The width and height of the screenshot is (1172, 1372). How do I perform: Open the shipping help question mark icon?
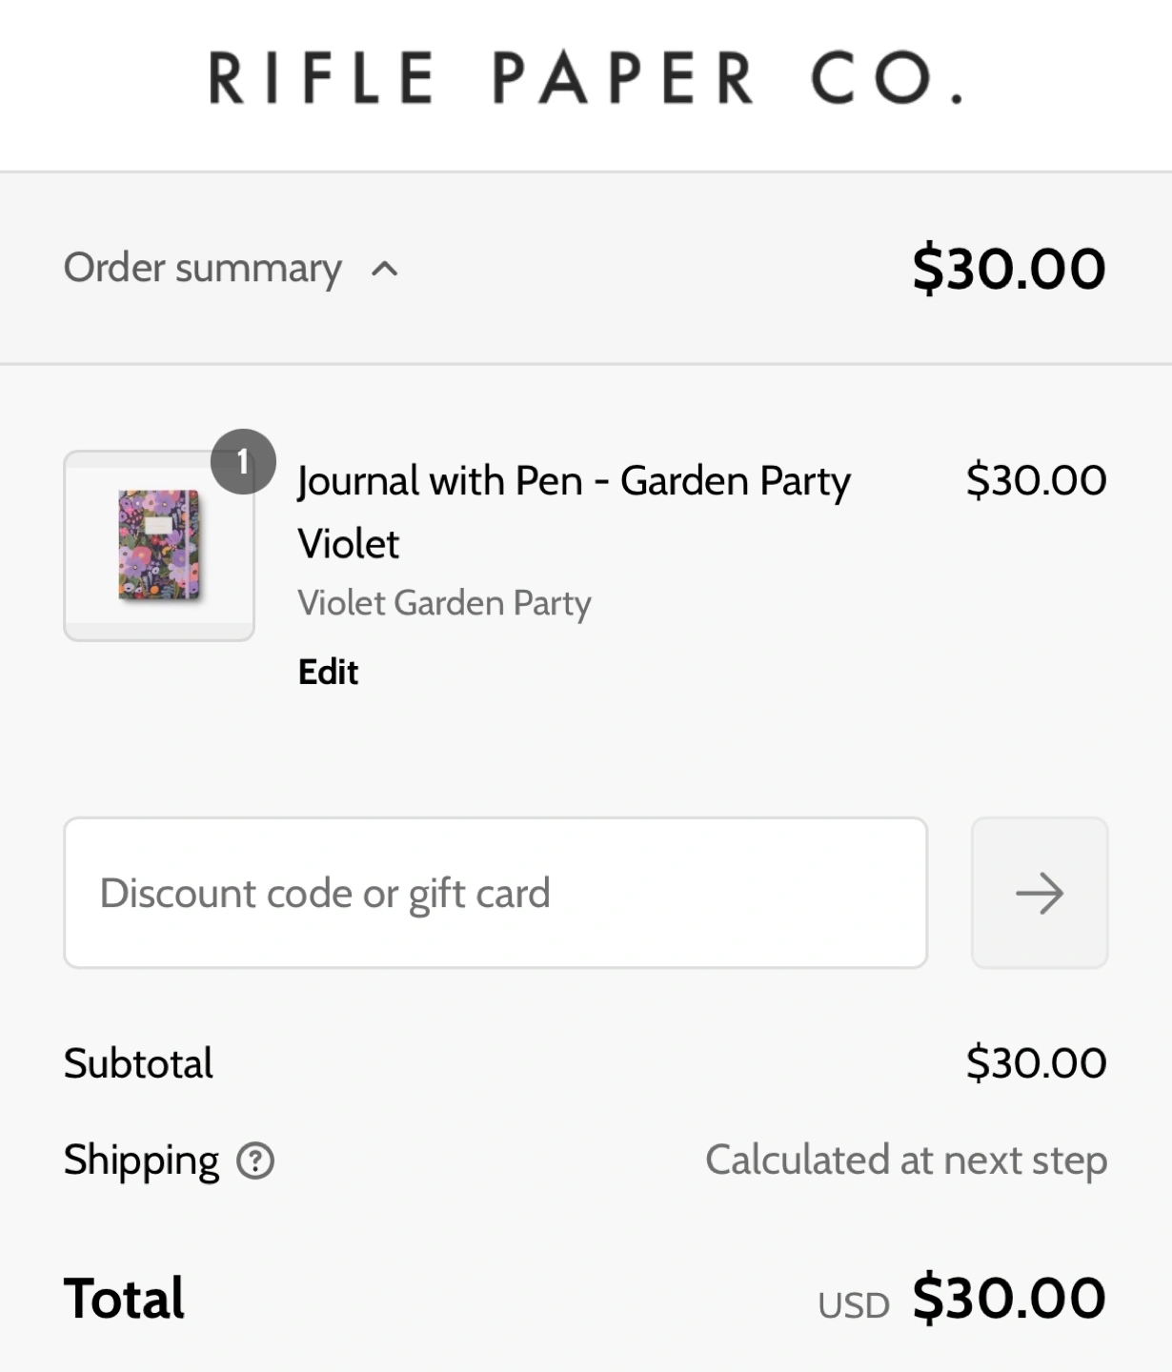tap(255, 1161)
